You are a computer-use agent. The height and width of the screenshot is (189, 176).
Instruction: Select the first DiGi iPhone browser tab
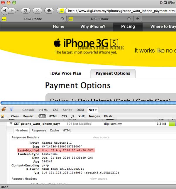(33, 19)
